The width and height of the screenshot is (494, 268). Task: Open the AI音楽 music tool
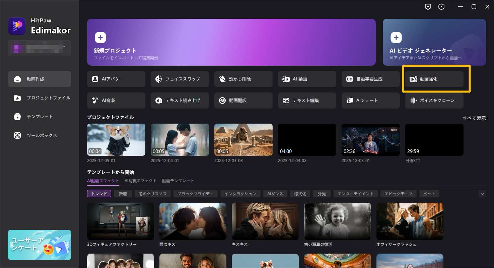pos(116,100)
